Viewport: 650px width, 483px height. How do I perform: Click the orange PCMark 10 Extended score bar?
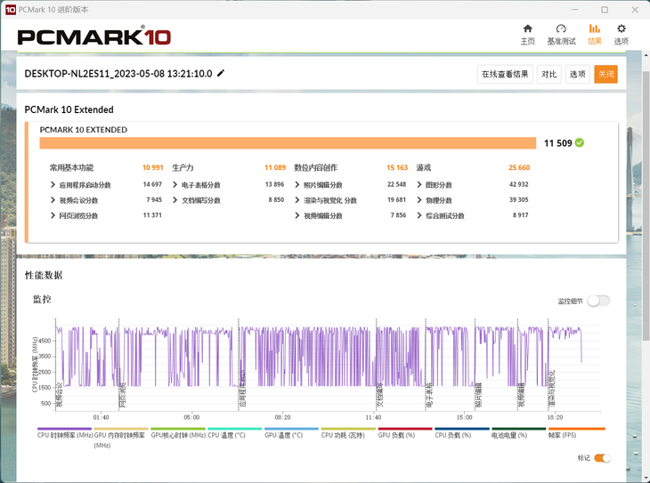coord(288,143)
